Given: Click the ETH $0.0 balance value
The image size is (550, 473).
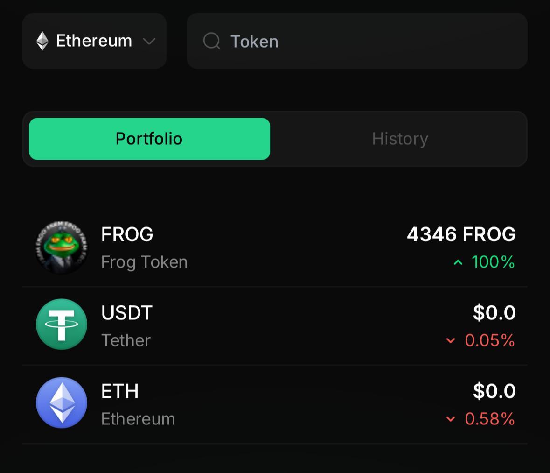Looking at the screenshot, I should tap(494, 391).
